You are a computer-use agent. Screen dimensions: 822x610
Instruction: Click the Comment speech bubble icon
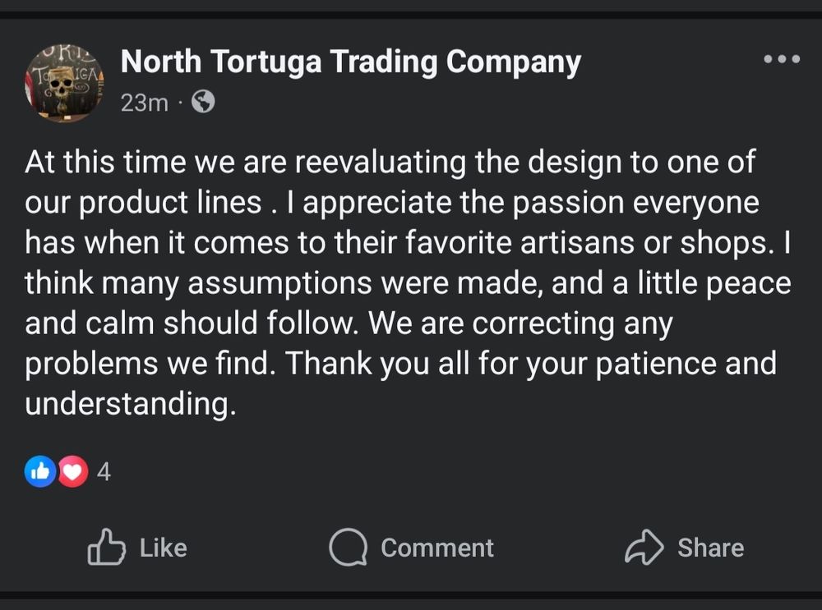348,547
